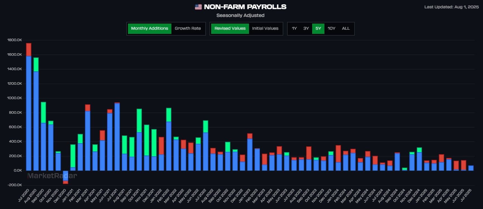This screenshot has width=483, height=209.
Task: Show ALL available history
Action: point(346,29)
